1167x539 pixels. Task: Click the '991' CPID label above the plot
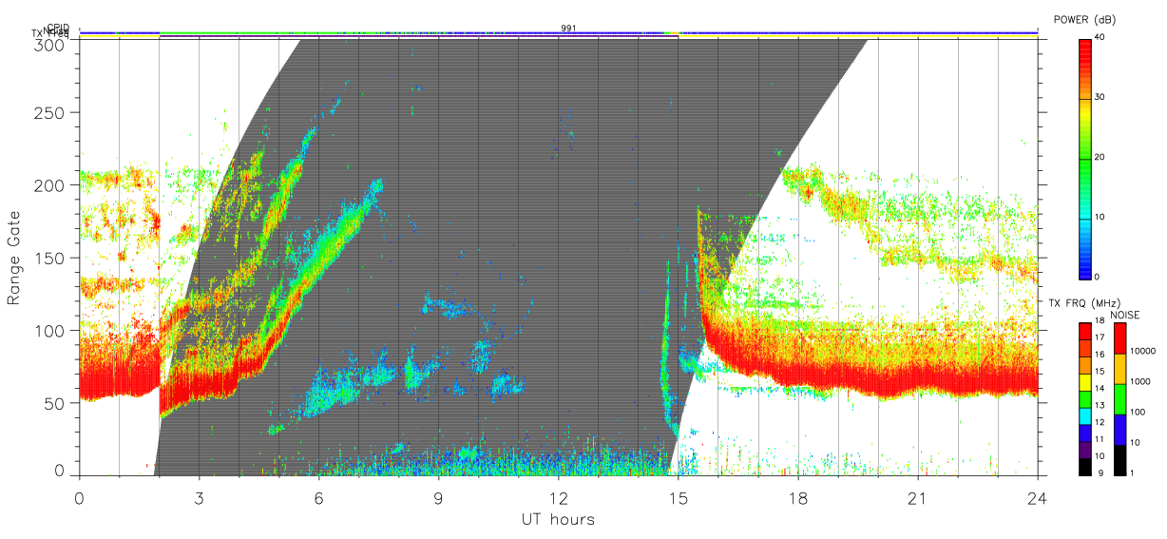click(568, 29)
